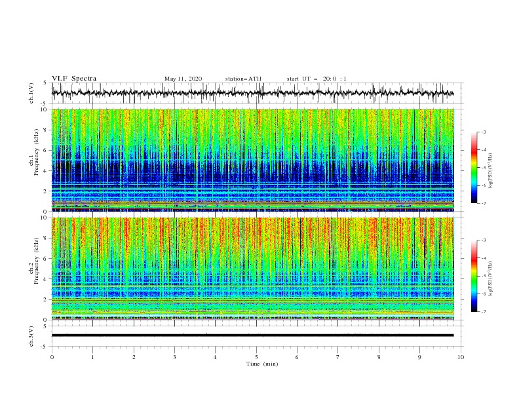519x401 pixels.
Task: Click inside the ch.2 spectrogram panel
Action: [252, 269]
